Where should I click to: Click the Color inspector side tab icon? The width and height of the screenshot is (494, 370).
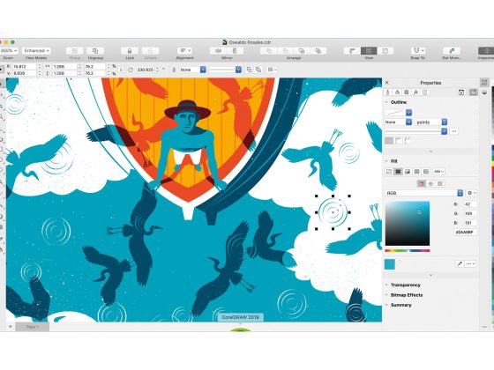tap(485, 92)
